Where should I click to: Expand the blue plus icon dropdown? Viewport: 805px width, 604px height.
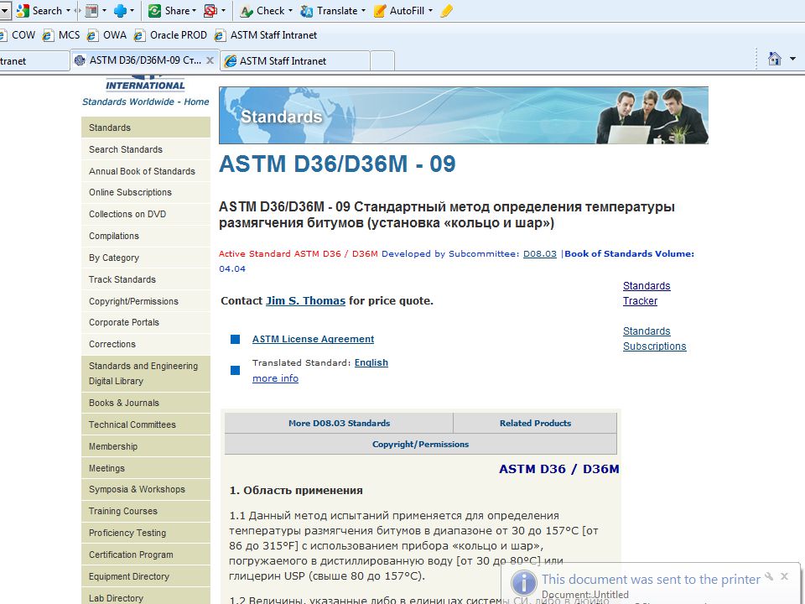tap(132, 11)
